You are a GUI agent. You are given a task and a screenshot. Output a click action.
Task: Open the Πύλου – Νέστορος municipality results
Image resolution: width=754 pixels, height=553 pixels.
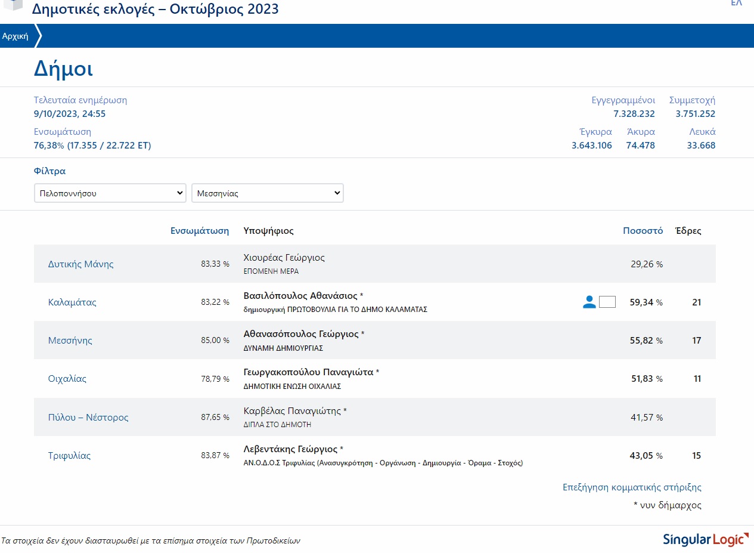(x=88, y=418)
